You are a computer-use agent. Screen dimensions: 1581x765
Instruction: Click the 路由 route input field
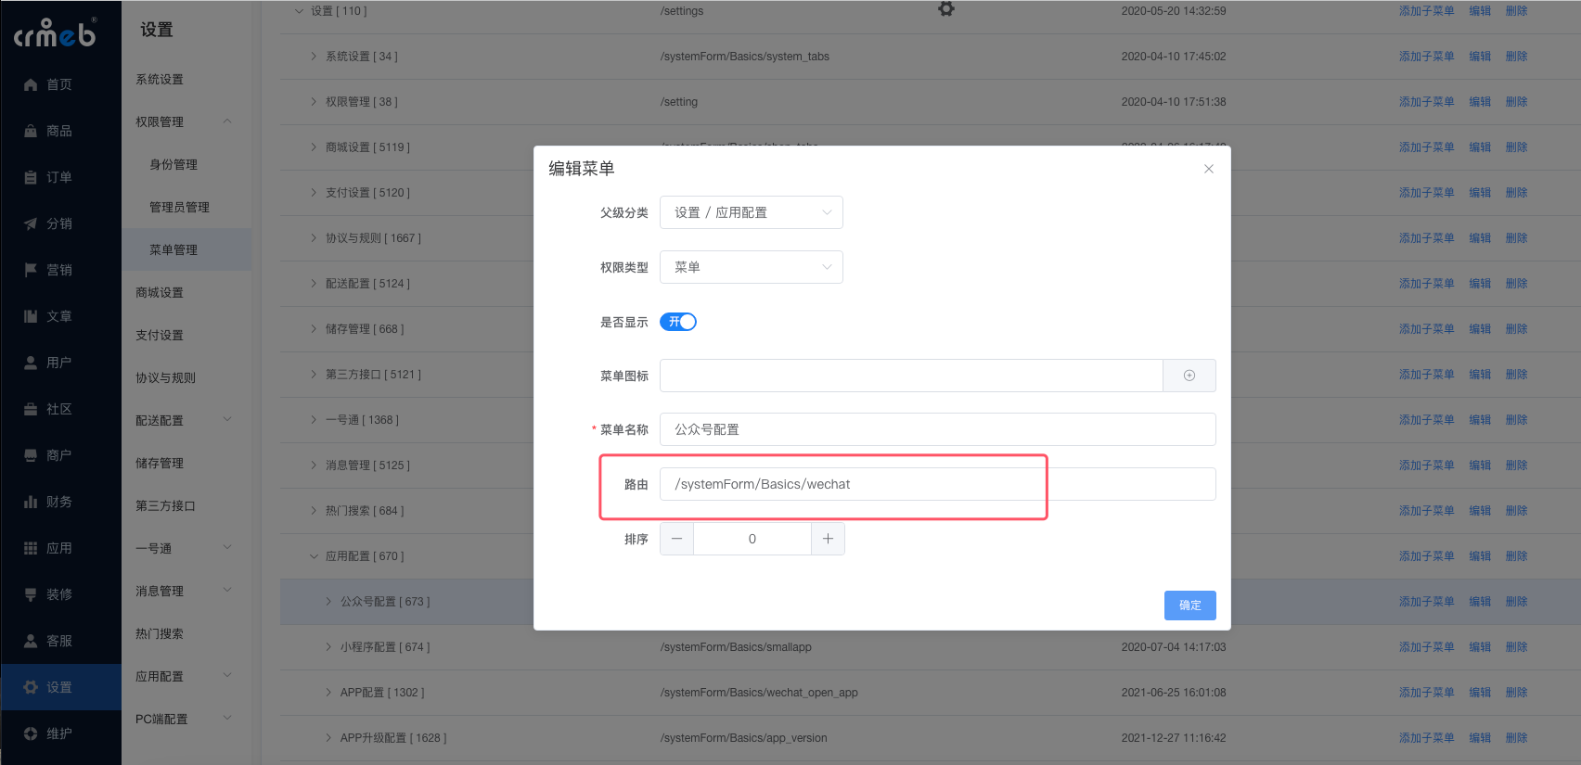(x=937, y=484)
